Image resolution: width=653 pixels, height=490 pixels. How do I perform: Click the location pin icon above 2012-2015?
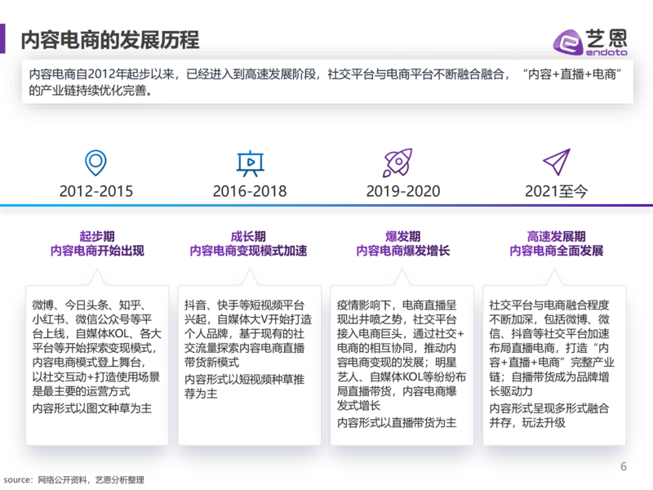tap(96, 163)
